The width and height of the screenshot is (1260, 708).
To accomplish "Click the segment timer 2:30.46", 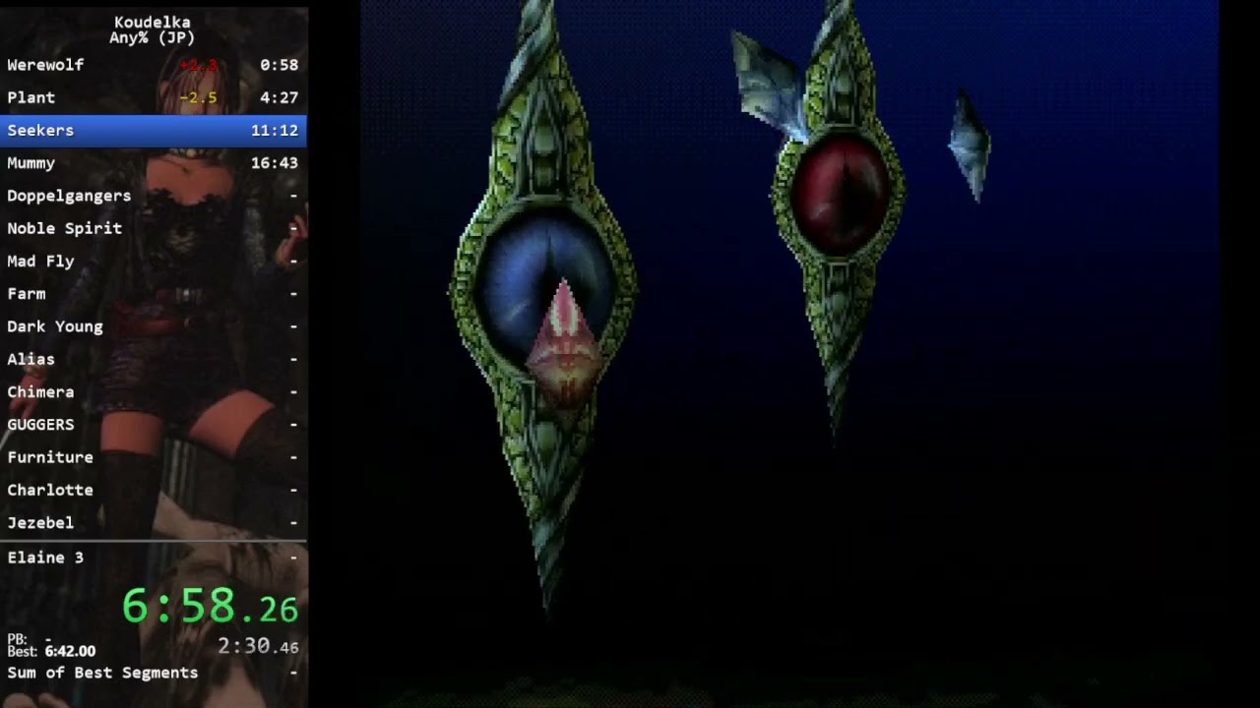I will tap(258, 646).
